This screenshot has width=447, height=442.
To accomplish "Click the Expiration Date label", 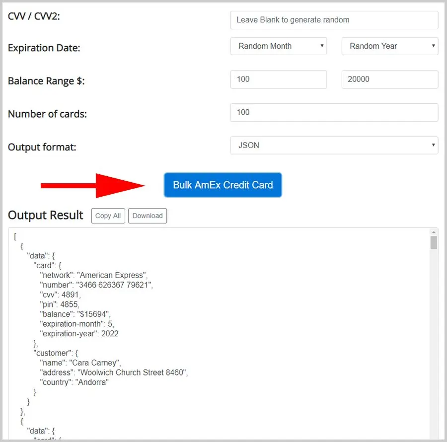I will tap(44, 48).
